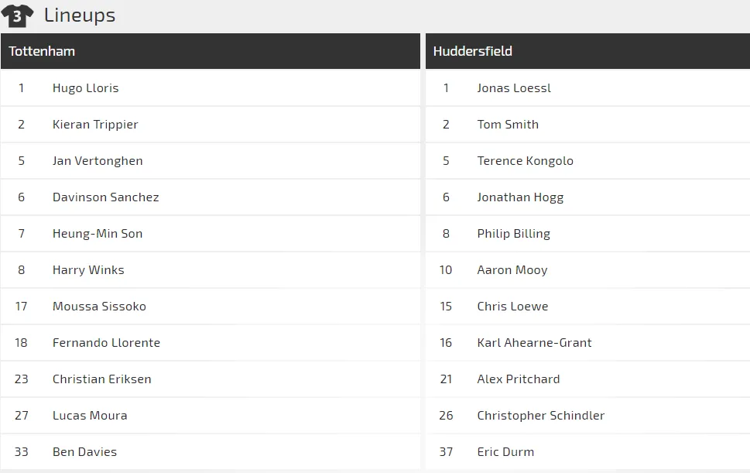Screen dimensions: 750x473
Task: Open Christian Eriksen player entry
Action: 101,379
